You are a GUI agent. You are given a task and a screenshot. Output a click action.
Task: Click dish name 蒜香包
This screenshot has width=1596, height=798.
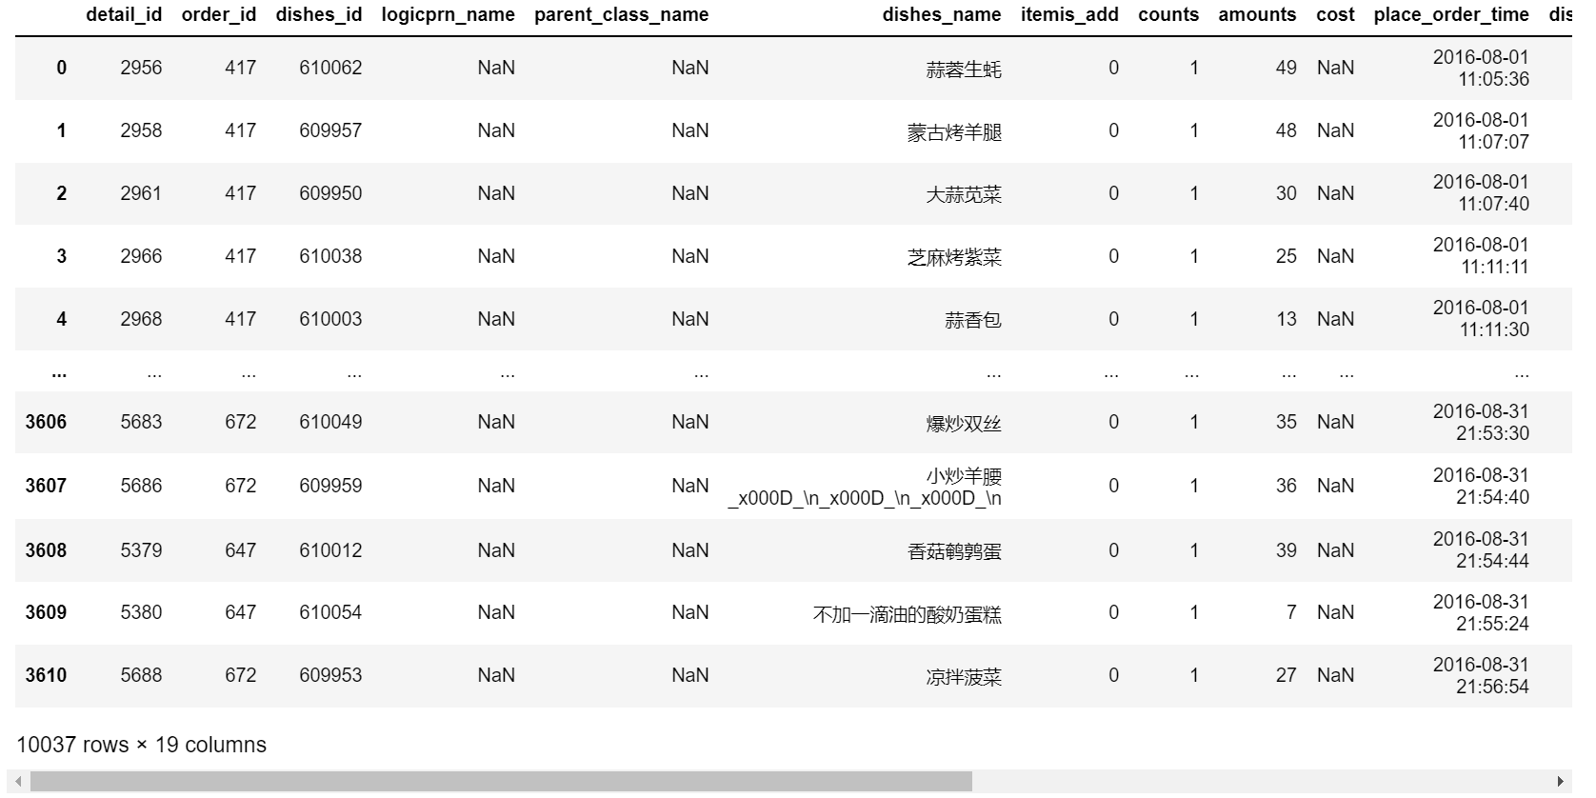point(973,320)
